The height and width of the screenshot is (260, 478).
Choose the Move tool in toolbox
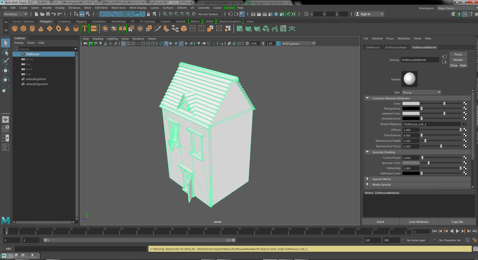pyautogui.click(x=5, y=71)
